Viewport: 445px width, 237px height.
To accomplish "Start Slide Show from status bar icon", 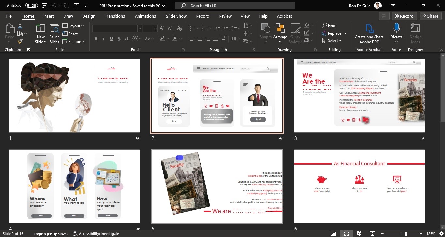I will pyautogui.click(x=372, y=234).
